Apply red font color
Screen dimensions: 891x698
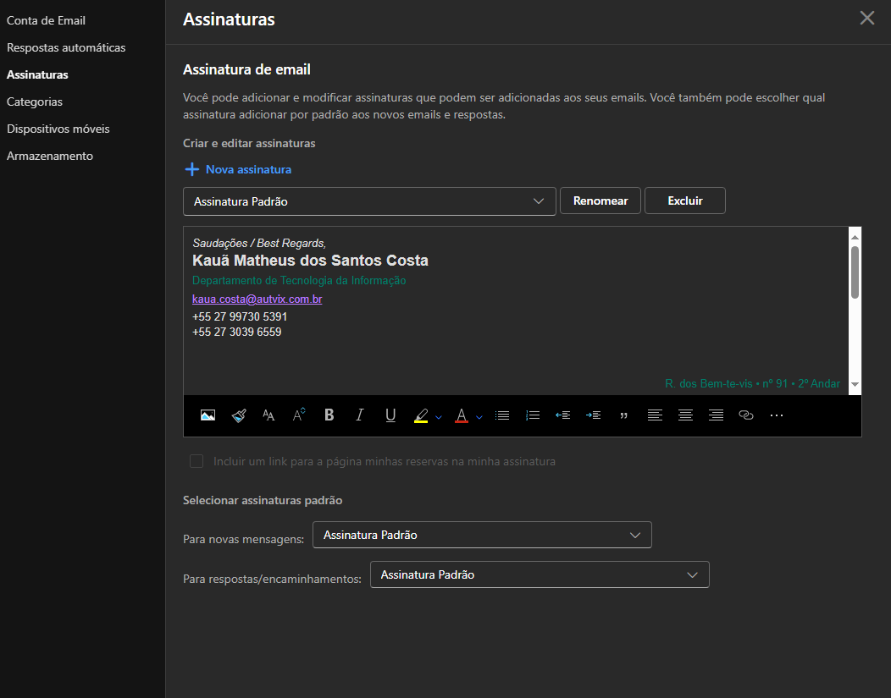click(462, 416)
